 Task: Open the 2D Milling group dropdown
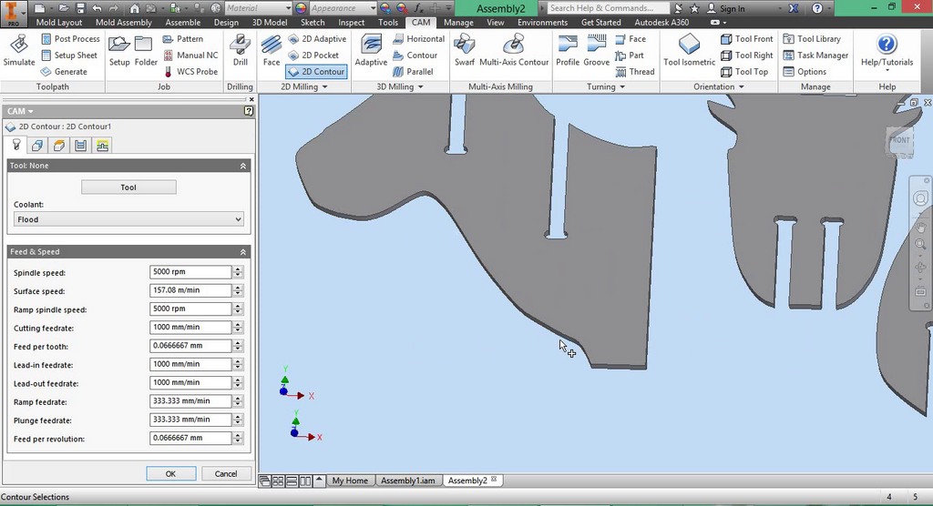click(303, 86)
